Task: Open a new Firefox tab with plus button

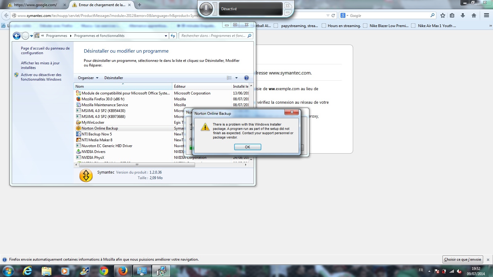Action: click(140, 5)
